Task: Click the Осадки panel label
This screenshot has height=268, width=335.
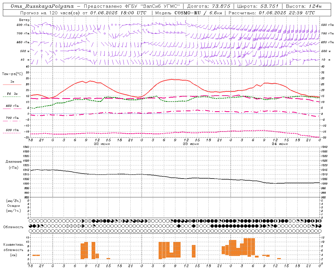Action: pos(13,206)
